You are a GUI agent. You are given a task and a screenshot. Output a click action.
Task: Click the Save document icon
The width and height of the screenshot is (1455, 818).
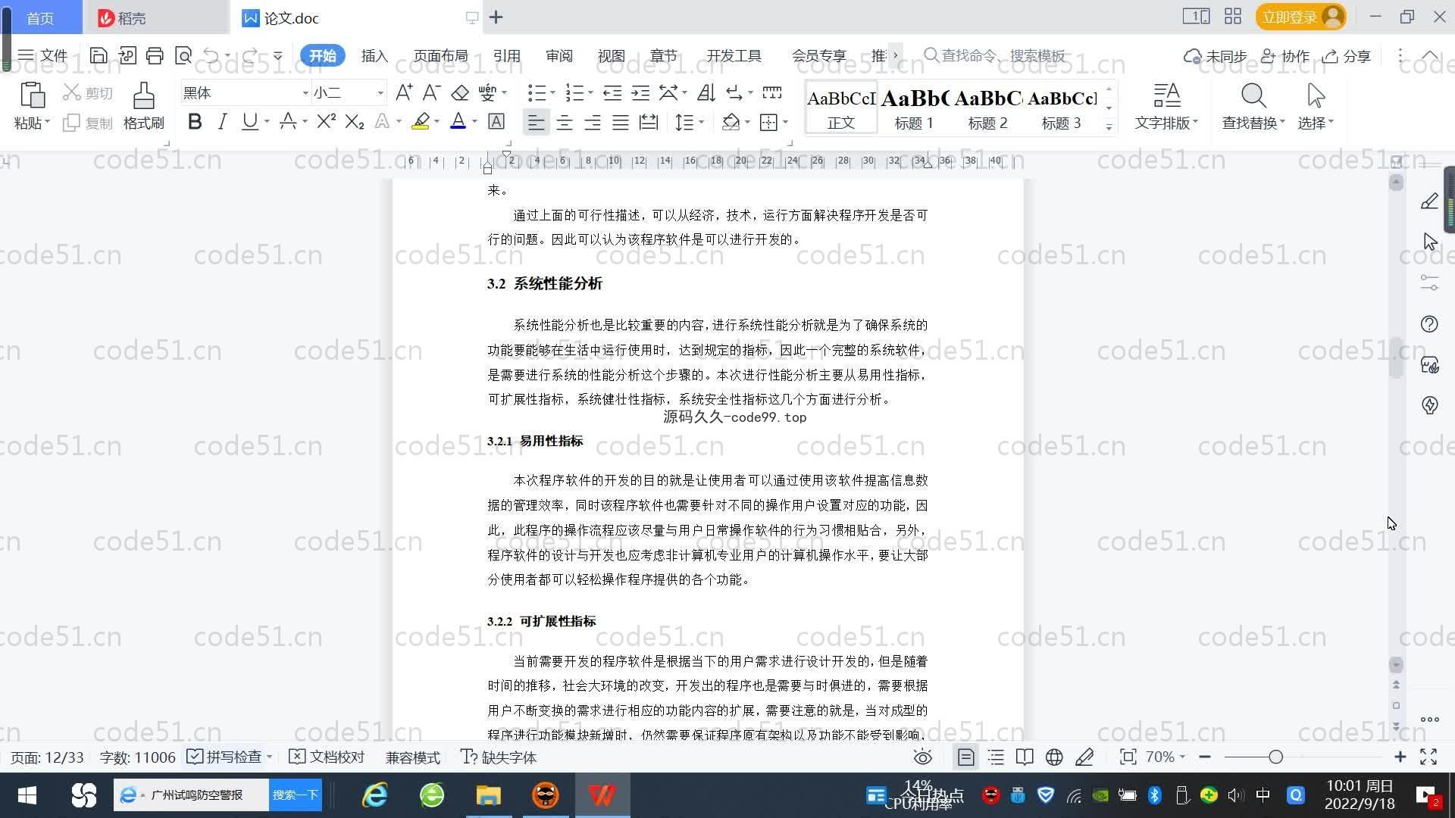pos(98,55)
